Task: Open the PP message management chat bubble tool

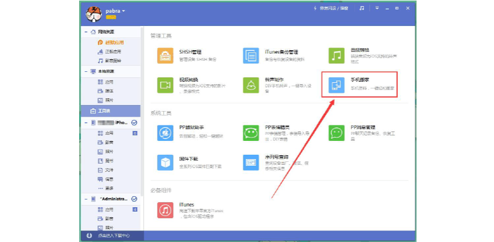Action: coord(336,133)
